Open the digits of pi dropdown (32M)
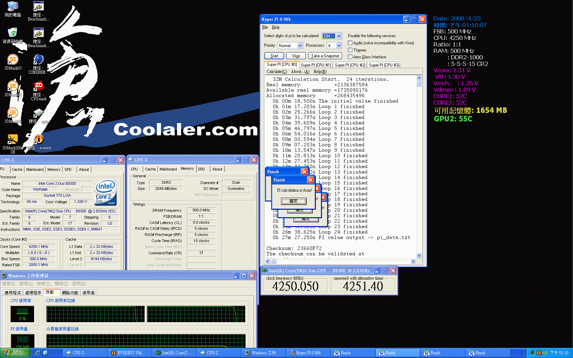 tap(339, 36)
